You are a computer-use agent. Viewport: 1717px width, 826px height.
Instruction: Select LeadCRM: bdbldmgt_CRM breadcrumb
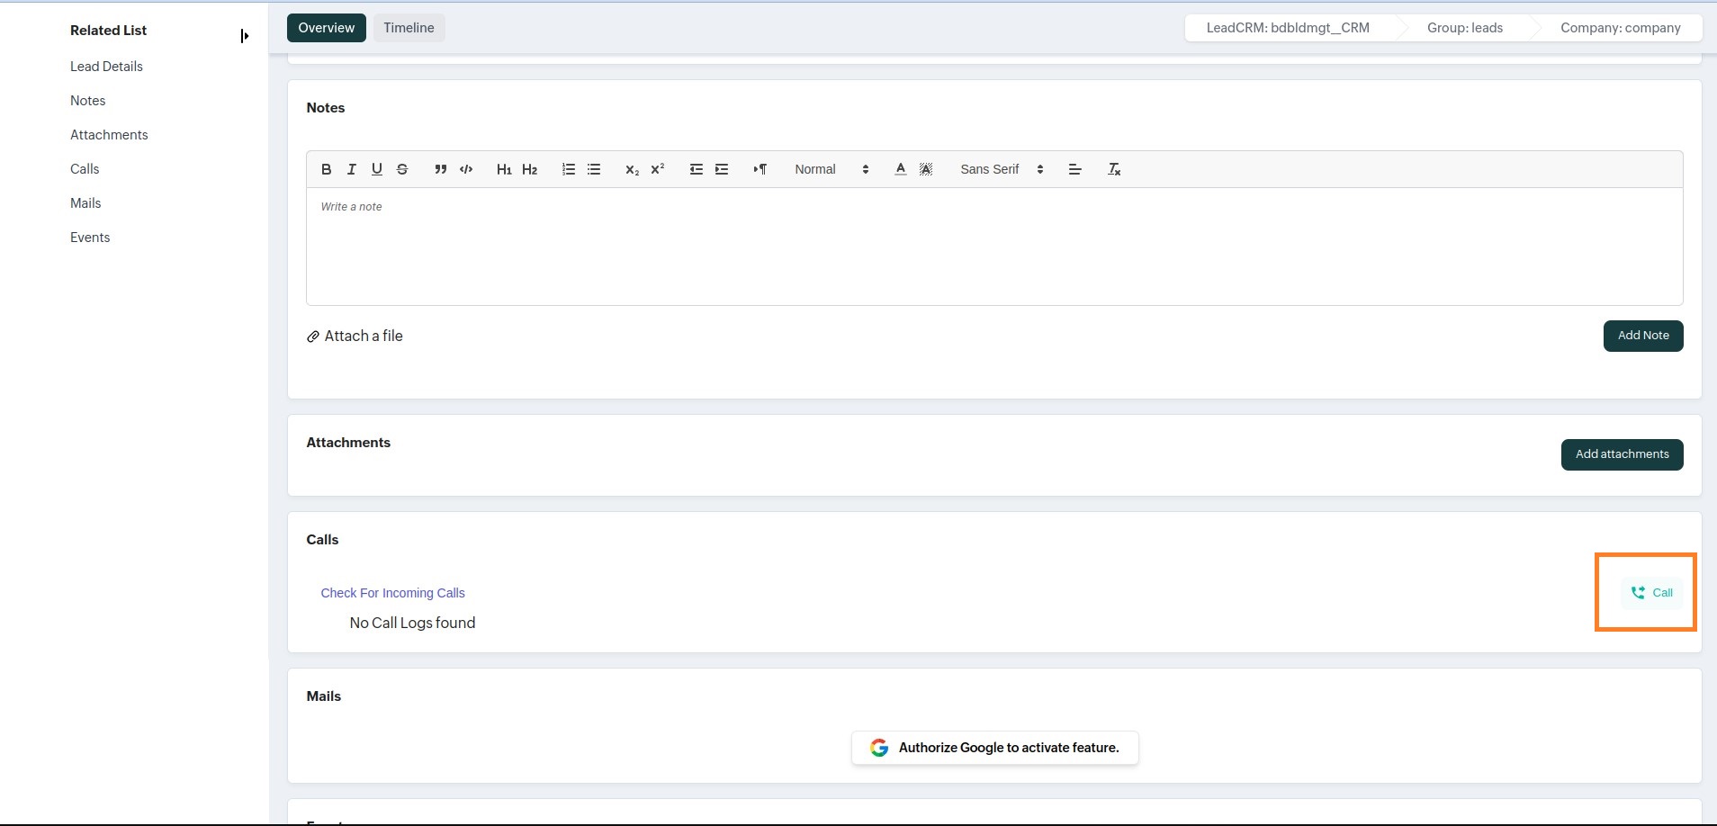click(1288, 28)
